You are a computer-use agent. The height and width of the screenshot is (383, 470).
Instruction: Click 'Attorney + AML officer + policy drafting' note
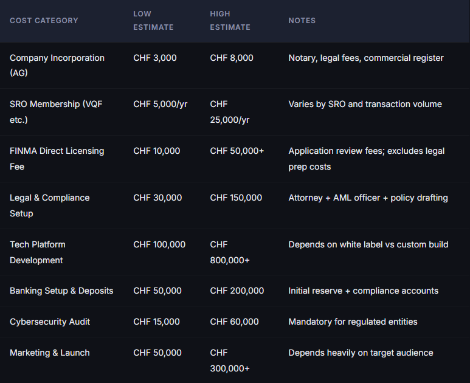coord(368,198)
